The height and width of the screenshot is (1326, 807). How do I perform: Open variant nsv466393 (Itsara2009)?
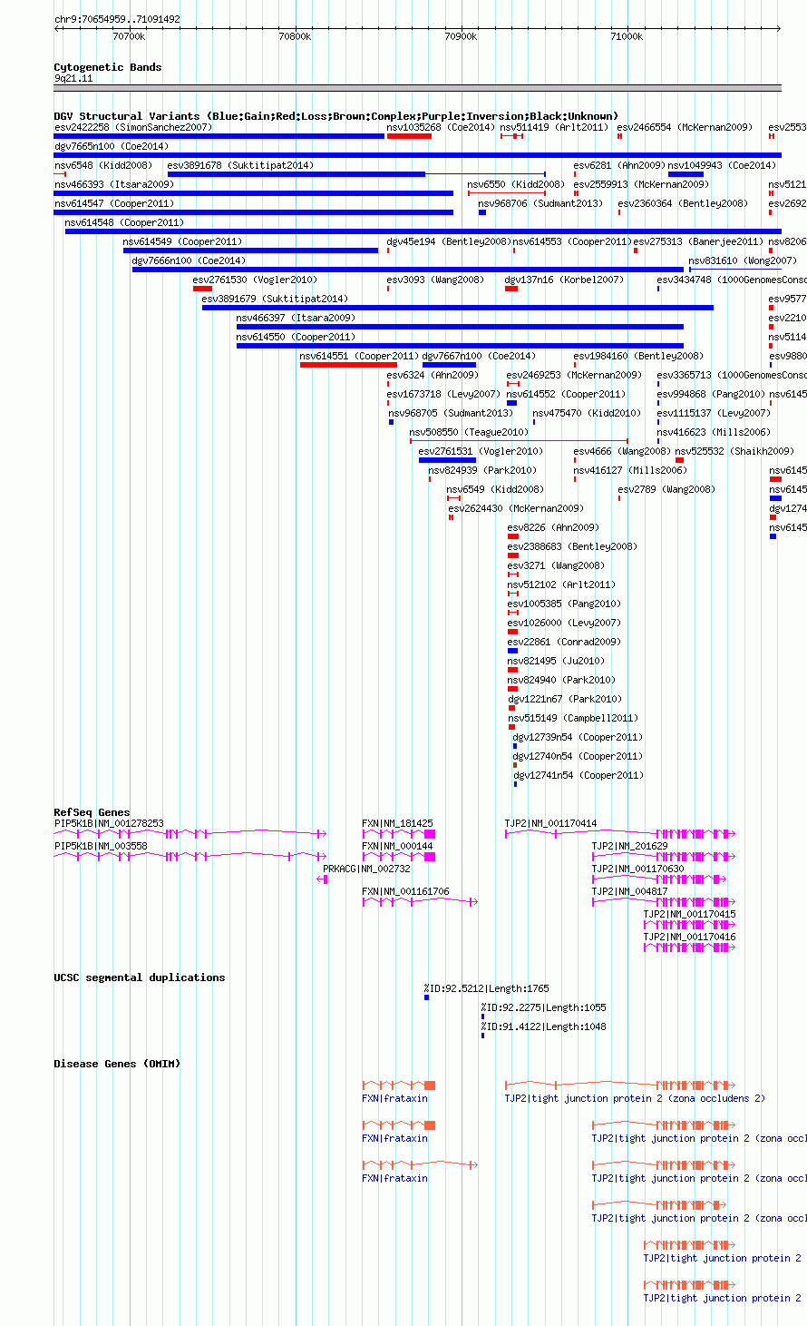point(114,185)
